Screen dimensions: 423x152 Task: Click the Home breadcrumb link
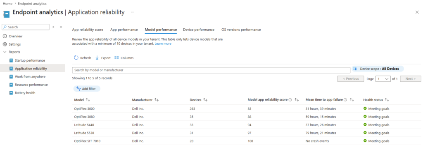pyautogui.click(x=7, y=4)
